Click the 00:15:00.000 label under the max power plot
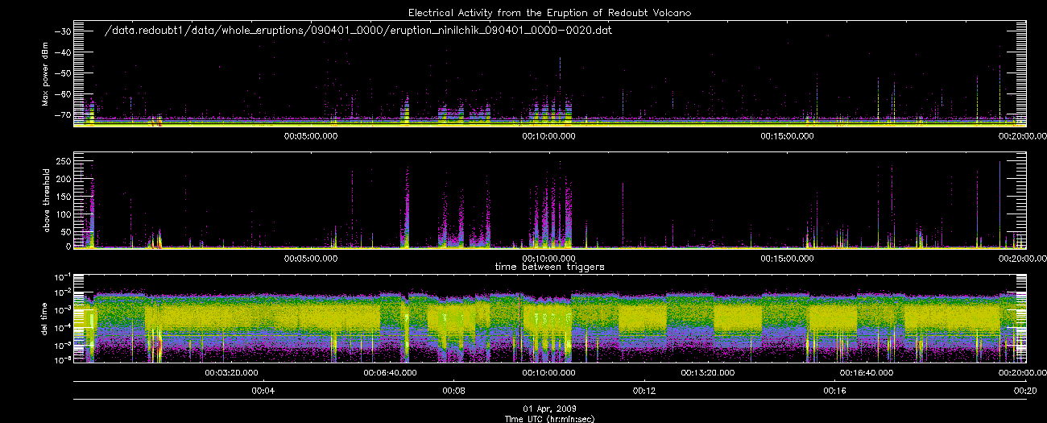 (x=787, y=136)
